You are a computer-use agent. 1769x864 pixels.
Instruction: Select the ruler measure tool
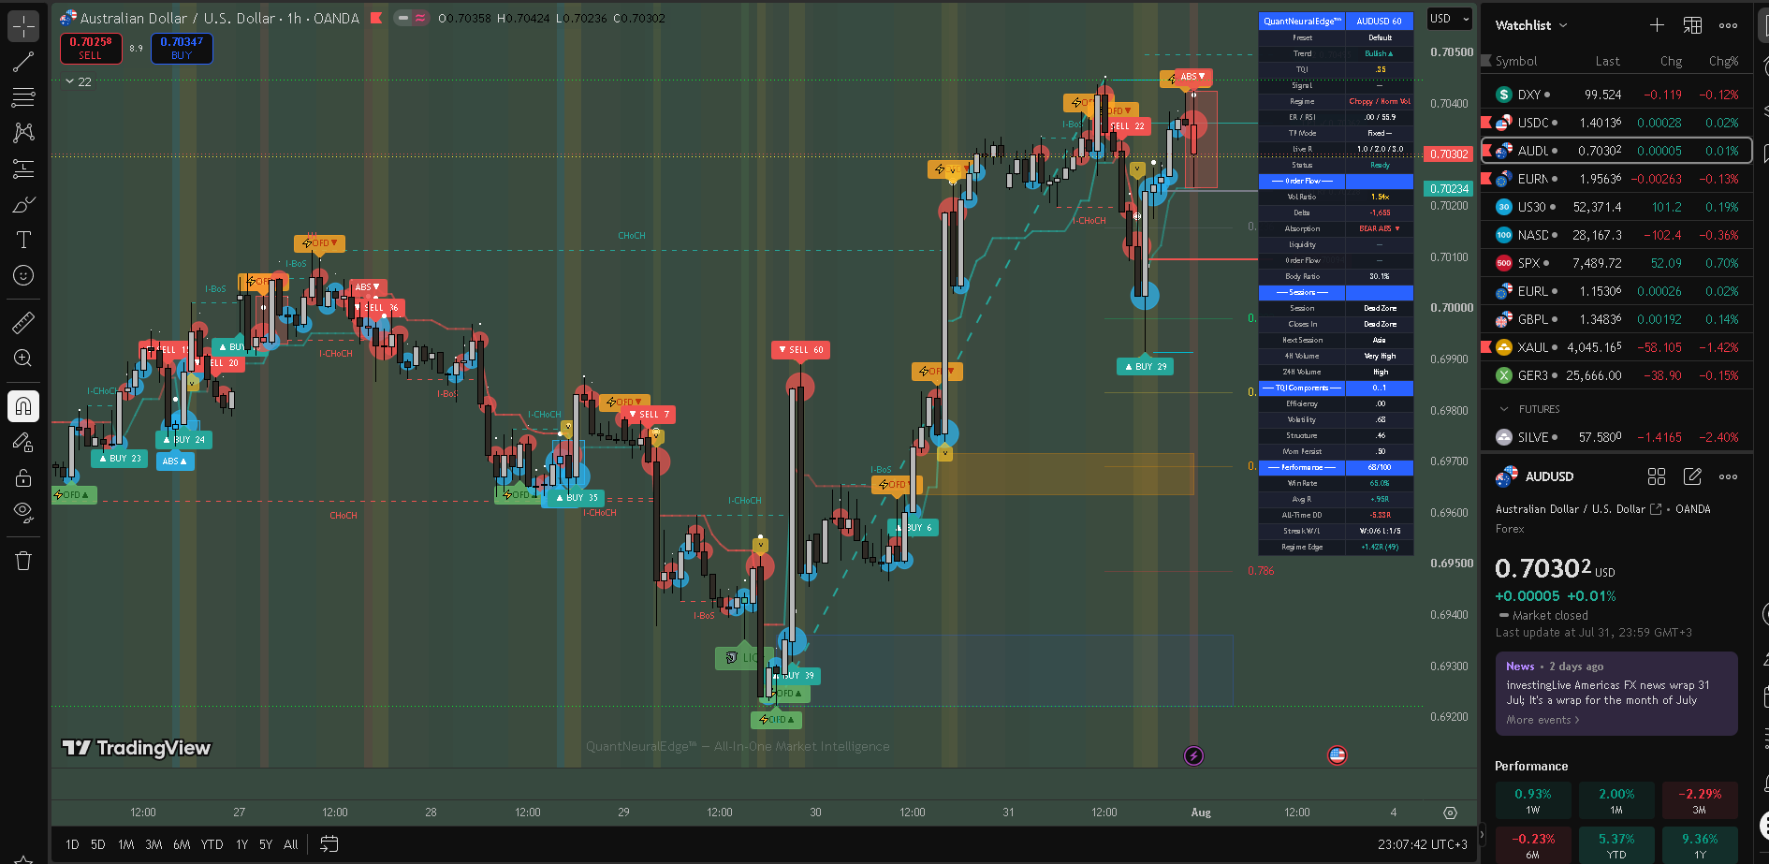(23, 323)
